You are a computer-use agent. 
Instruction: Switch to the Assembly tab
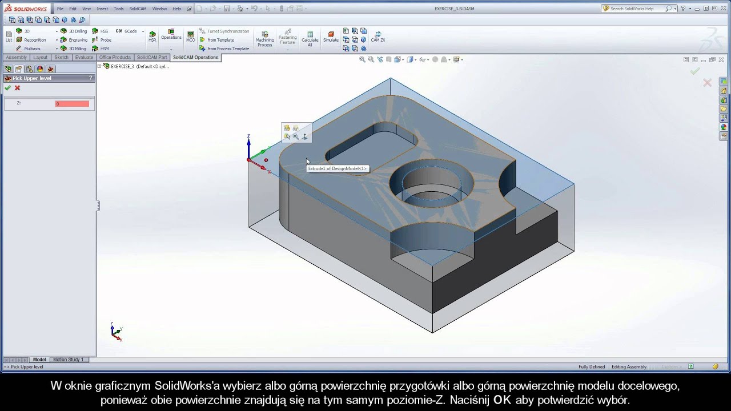pos(16,57)
